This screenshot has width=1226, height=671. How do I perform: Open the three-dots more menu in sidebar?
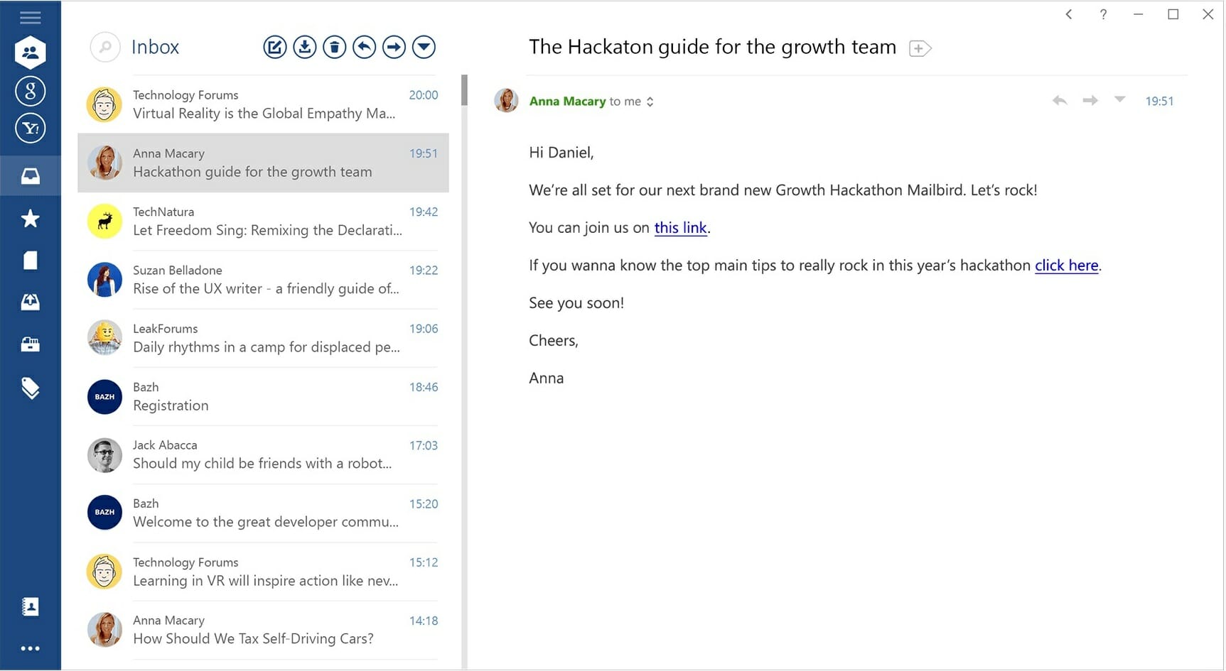pos(30,648)
